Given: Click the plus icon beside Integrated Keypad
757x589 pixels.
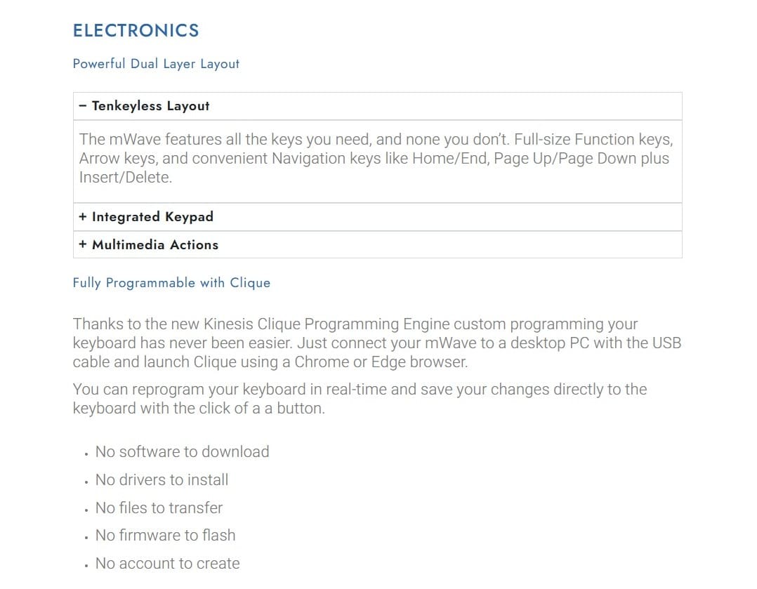Looking at the screenshot, I should 83,217.
